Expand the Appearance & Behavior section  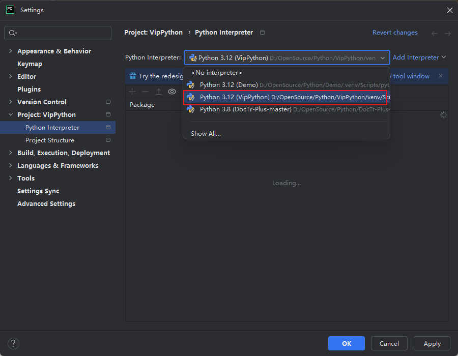pyautogui.click(x=11, y=51)
